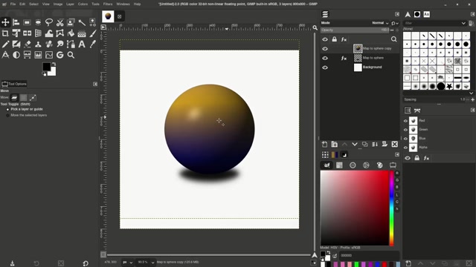This screenshot has width=476, height=267.
Task: Choose the Heal tool
Action: coord(49,44)
